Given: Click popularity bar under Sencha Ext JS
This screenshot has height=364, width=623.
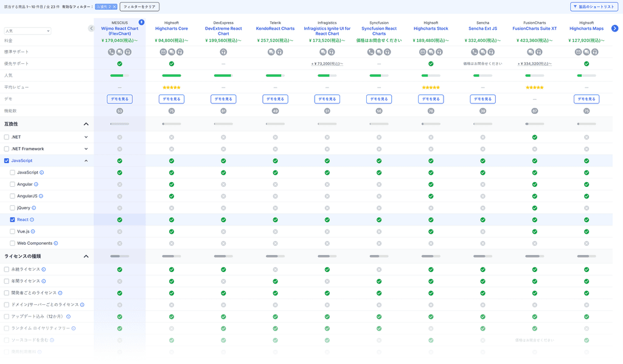Looking at the screenshot, I should point(482,75).
